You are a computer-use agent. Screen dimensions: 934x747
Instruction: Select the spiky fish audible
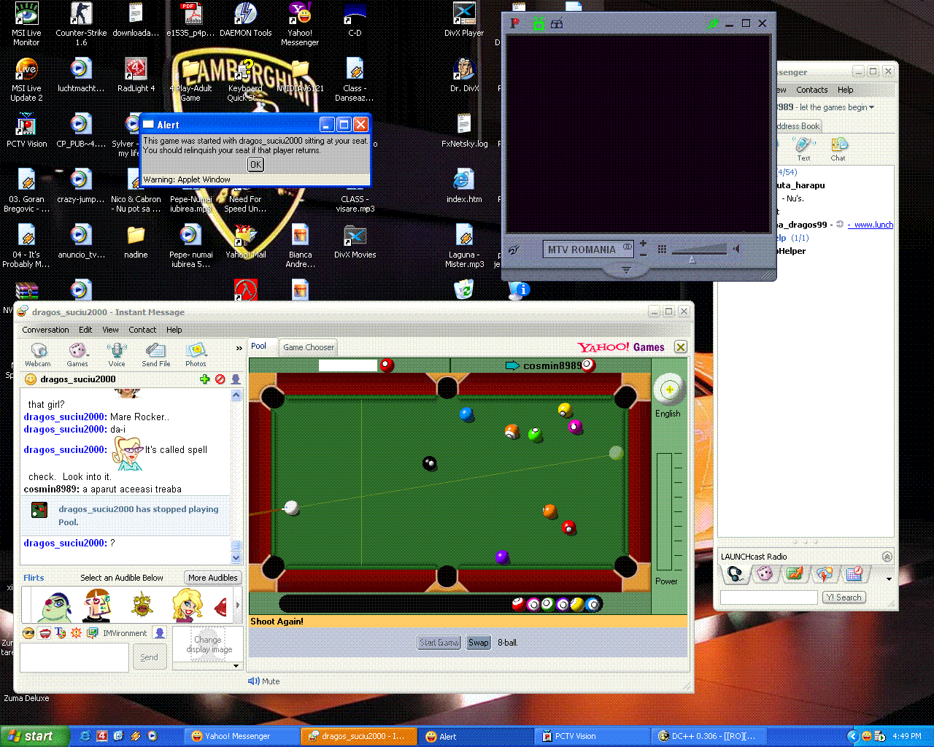[x=143, y=605]
